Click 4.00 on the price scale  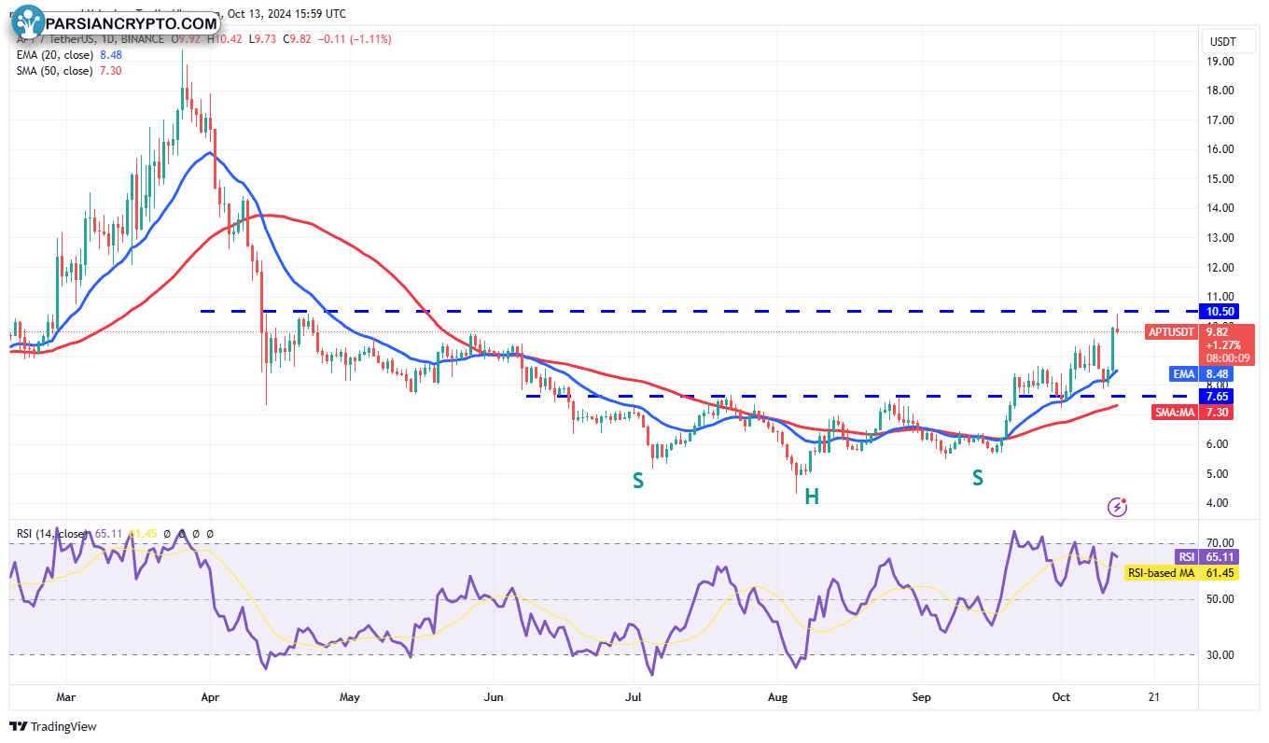click(x=1218, y=503)
